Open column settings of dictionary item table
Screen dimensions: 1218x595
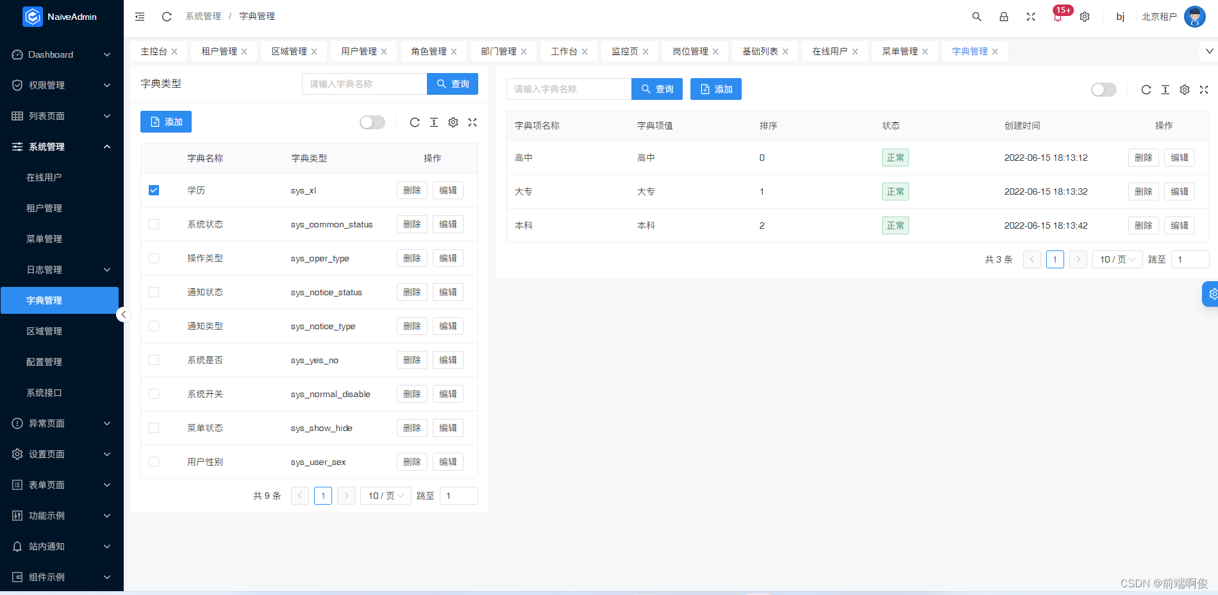(x=1185, y=90)
